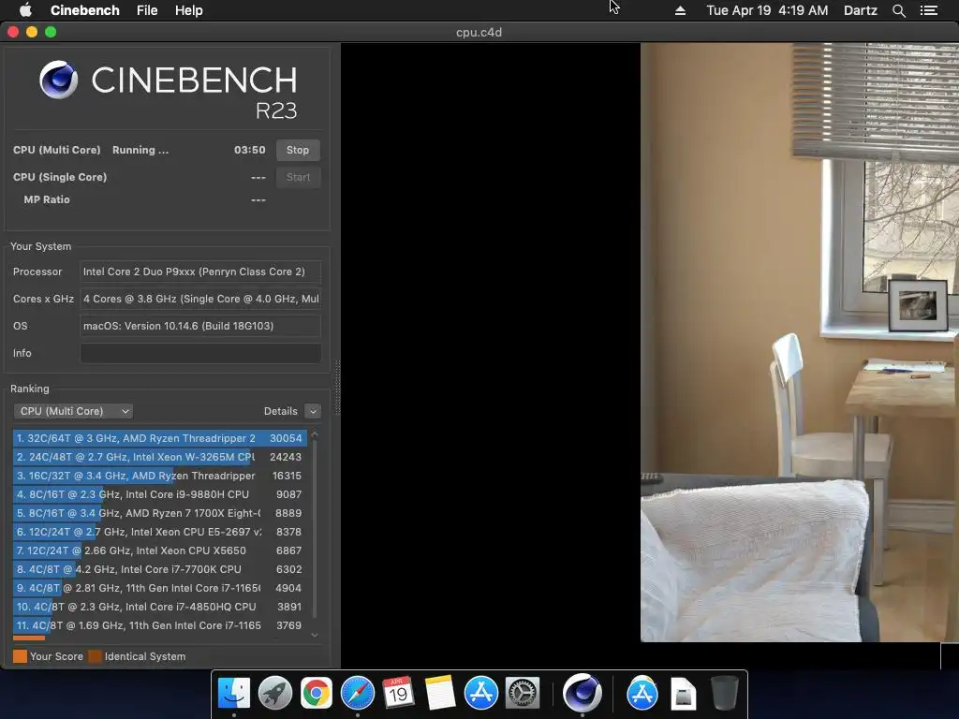Click the Details label in Ranking
959x719 pixels.
pyautogui.click(x=281, y=411)
